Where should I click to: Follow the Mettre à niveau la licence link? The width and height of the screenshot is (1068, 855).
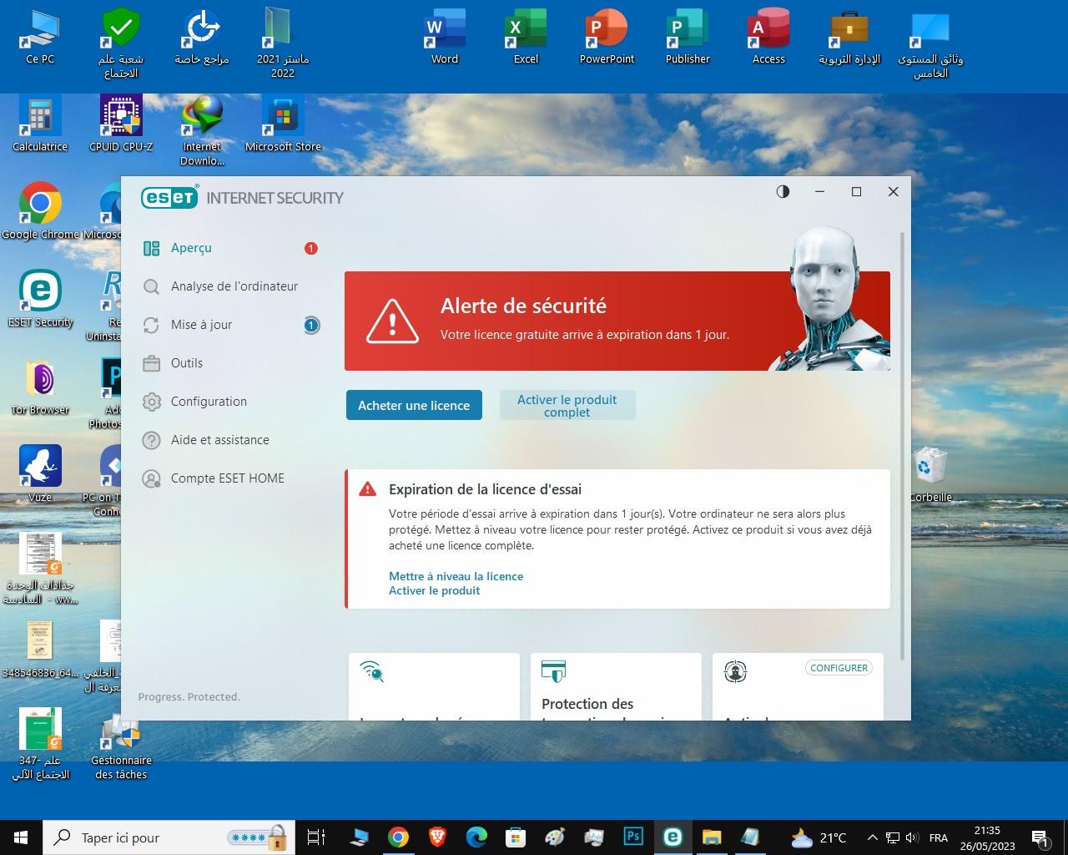pyautogui.click(x=456, y=576)
